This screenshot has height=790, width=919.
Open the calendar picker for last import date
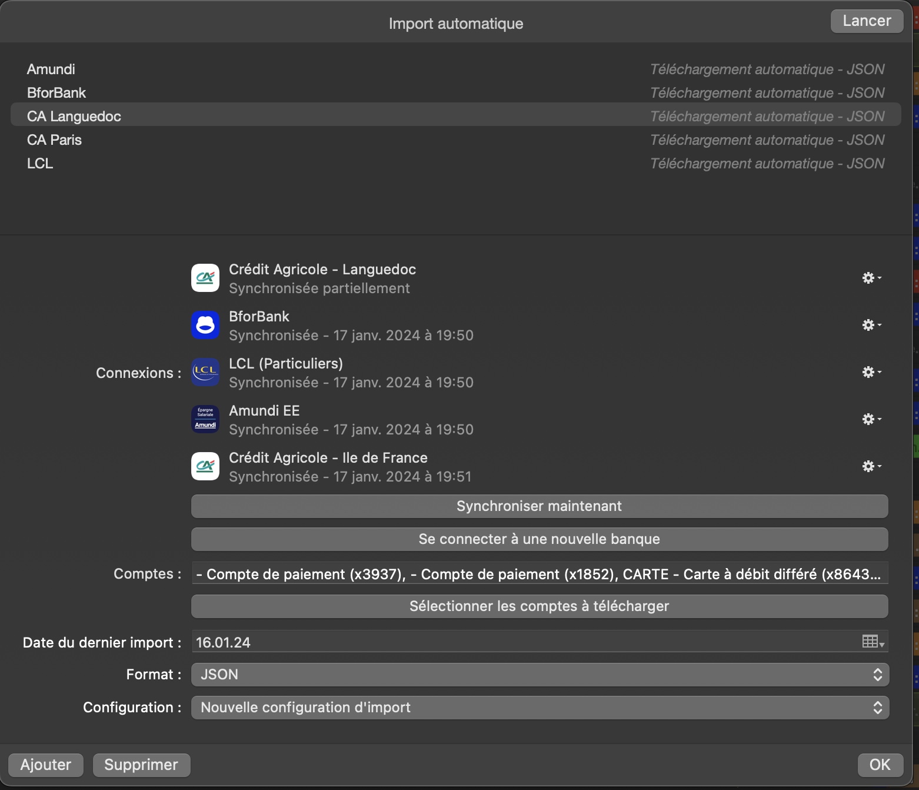point(873,642)
